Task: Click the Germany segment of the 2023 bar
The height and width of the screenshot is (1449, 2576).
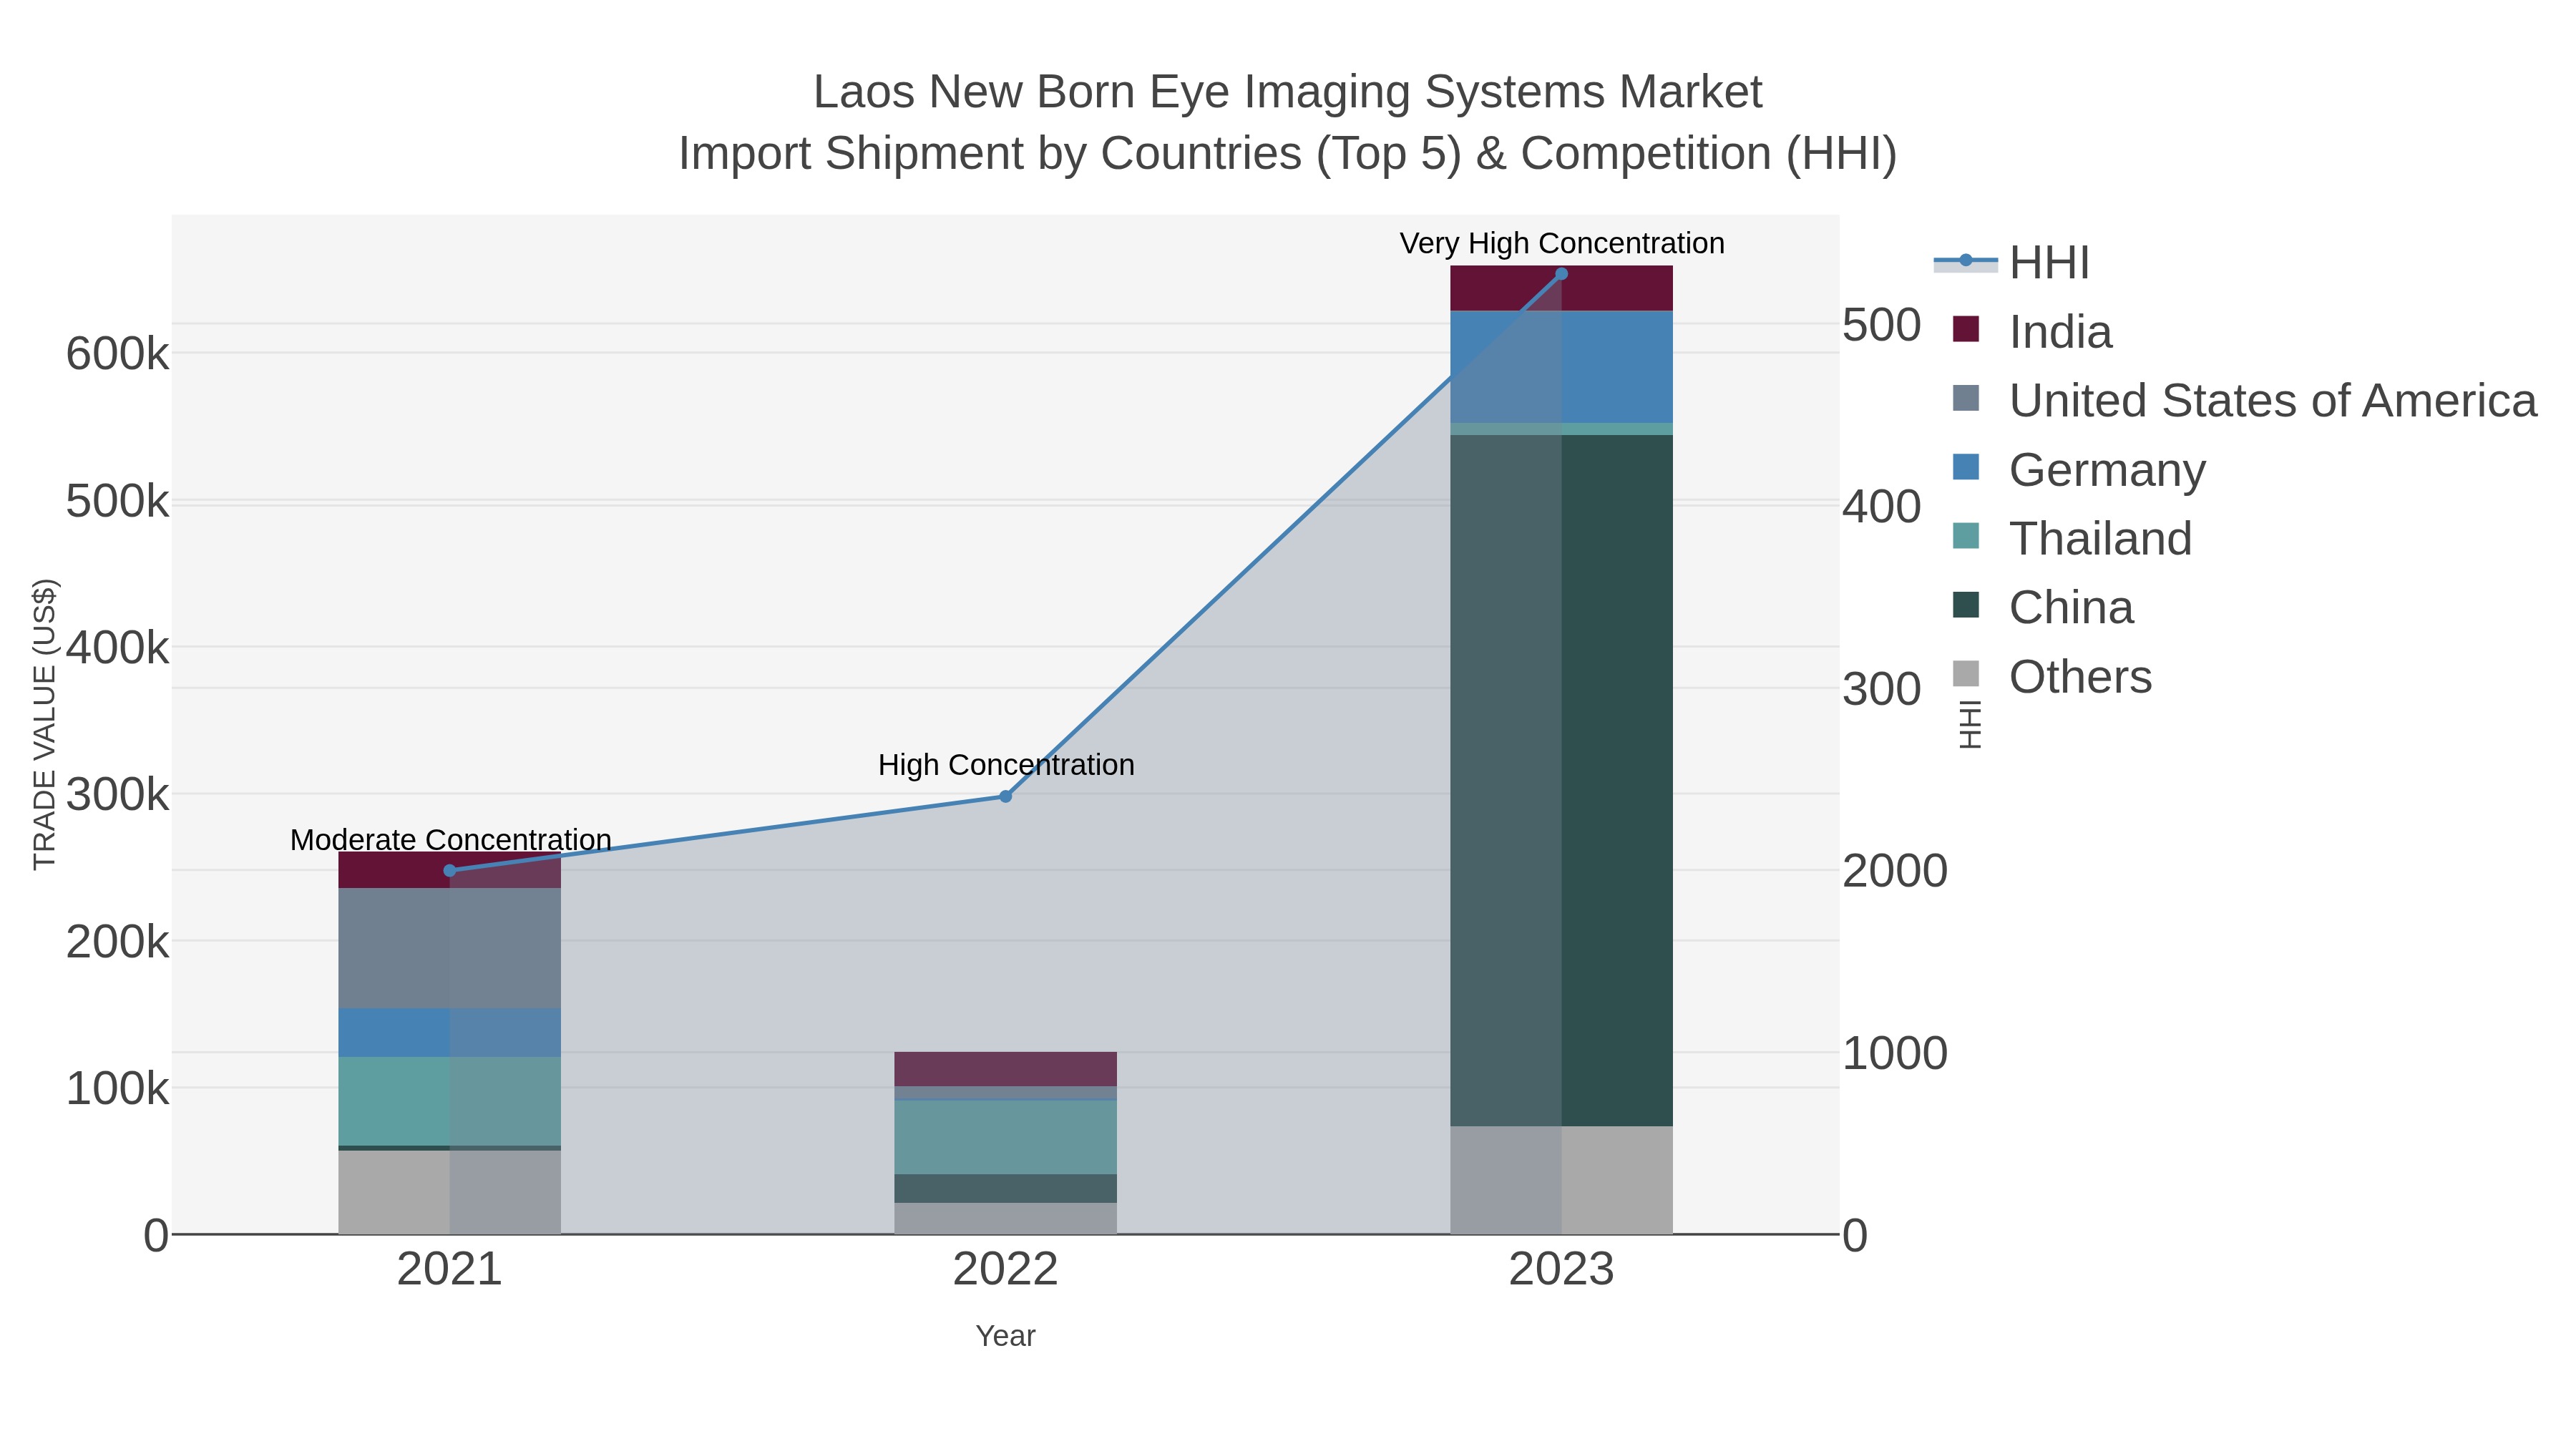Action: tap(1562, 367)
